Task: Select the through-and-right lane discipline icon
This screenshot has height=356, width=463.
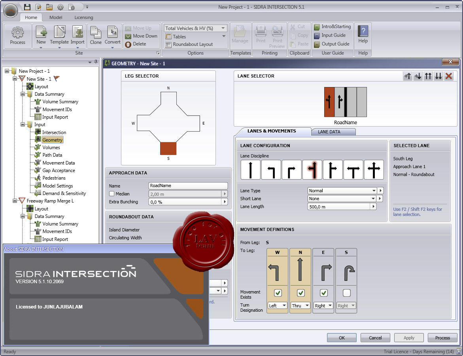Action: (x=333, y=170)
